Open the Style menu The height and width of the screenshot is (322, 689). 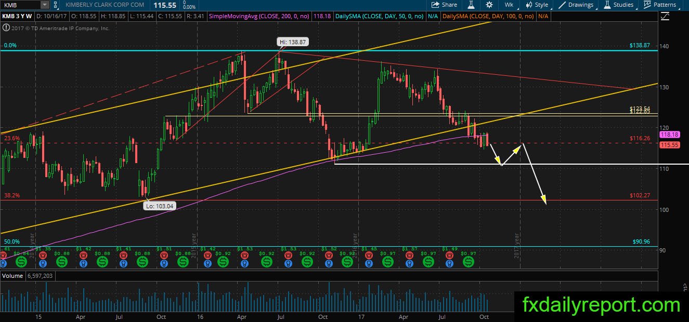(x=537, y=5)
